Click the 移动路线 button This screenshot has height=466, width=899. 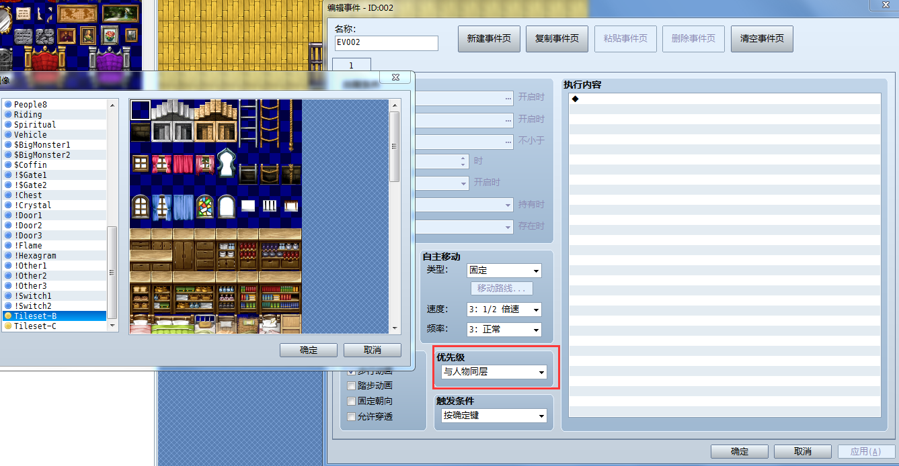click(502, 289)
